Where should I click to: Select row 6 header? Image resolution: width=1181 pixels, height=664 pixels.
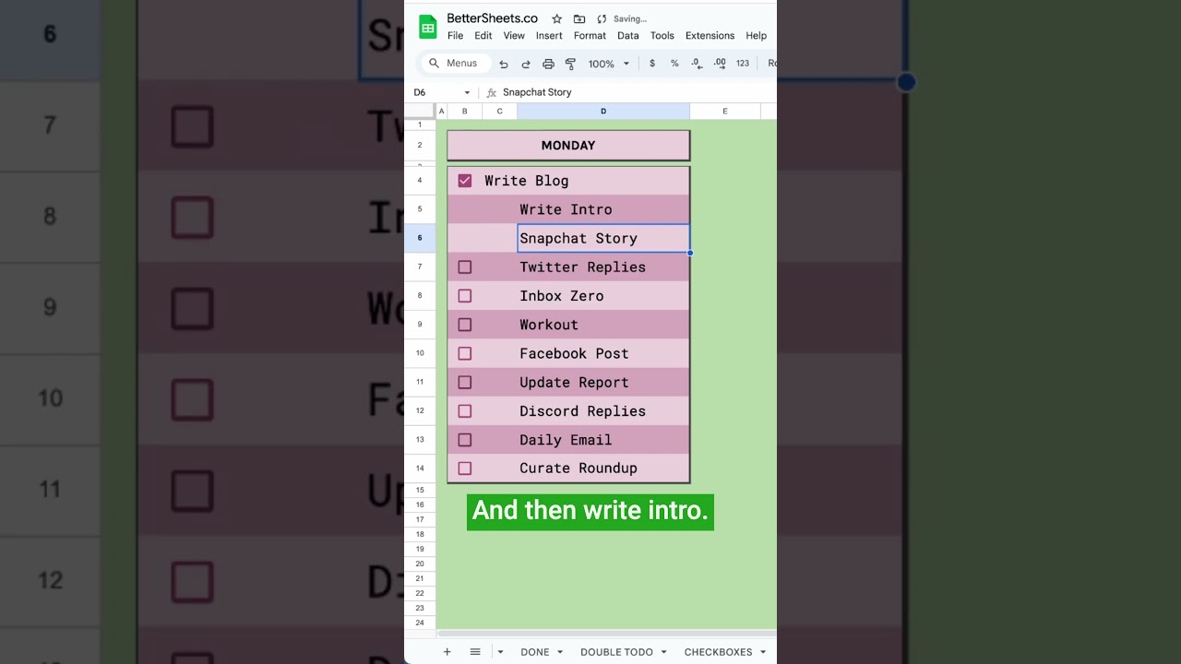coord(420,238)
